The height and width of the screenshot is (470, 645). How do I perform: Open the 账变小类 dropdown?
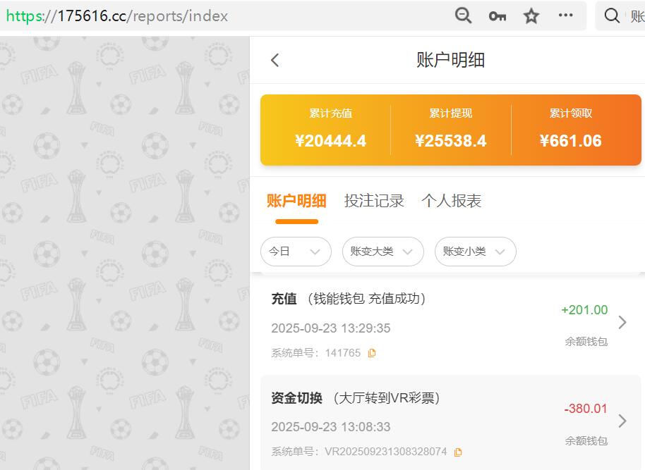click(x=475, y=252)
